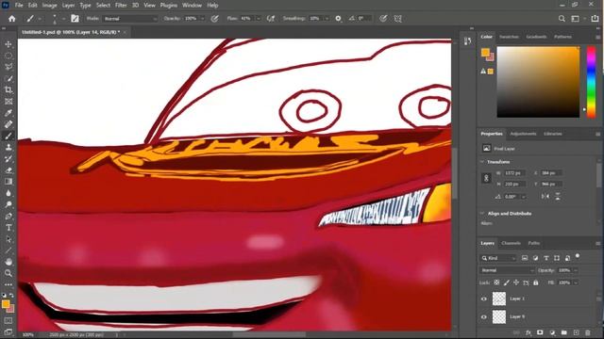Screen dimensions: 604x339
Task: Open the Flow value dropdown
Action: pos(258,19)
